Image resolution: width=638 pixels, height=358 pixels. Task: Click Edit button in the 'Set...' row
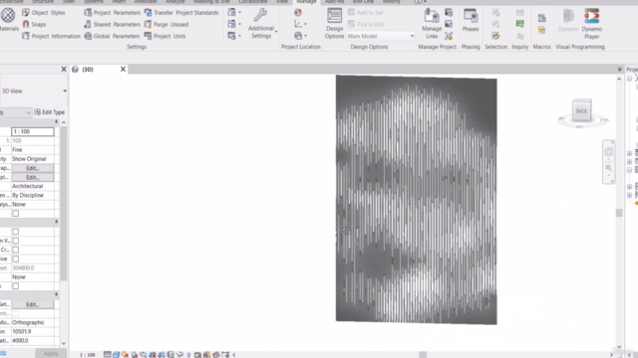pyautogui.click(x=33, y=304)
